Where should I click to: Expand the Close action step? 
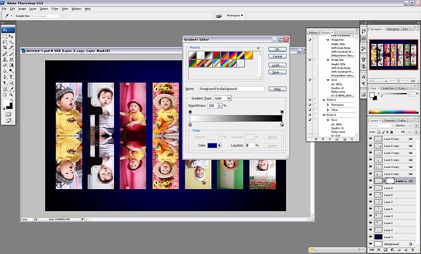328,110
